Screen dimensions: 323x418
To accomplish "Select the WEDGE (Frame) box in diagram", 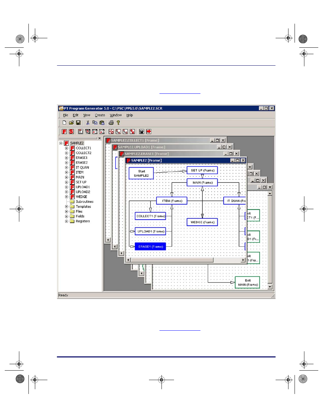I will coord(202,222).
